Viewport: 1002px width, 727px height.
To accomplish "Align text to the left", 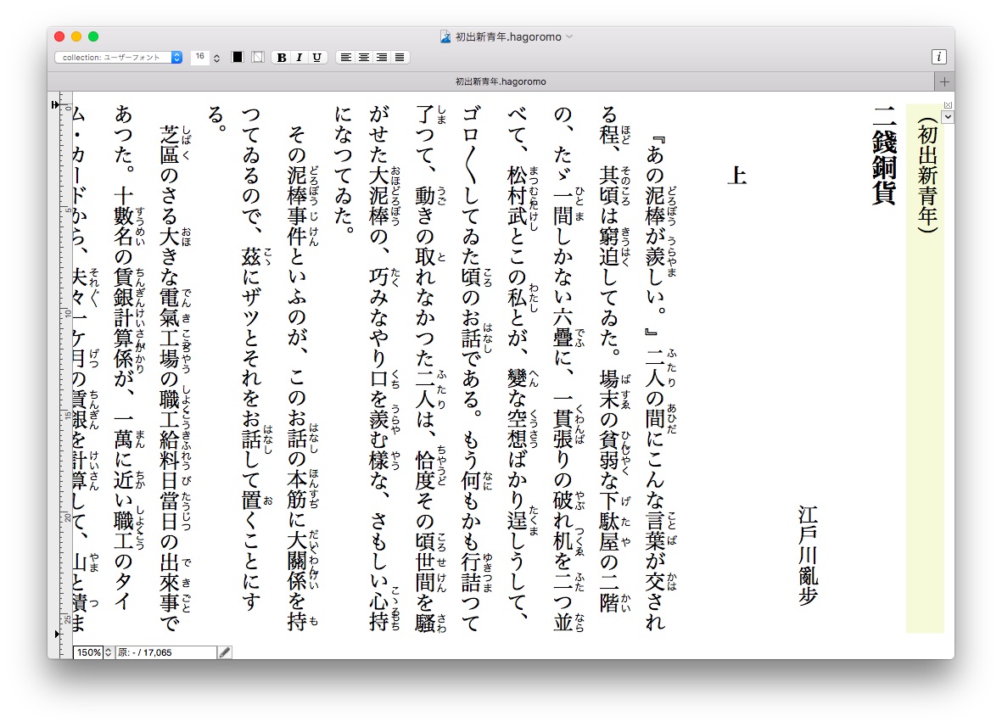I will (345, 58).
